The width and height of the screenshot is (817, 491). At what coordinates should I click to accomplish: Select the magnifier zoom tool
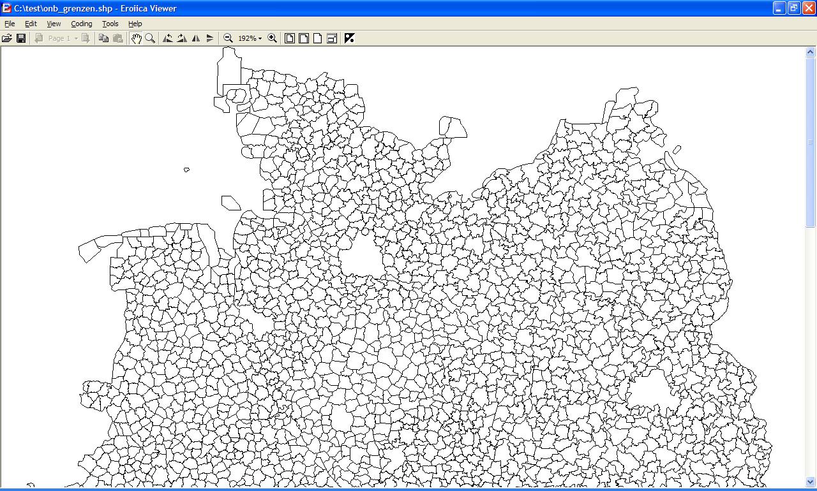150,38
